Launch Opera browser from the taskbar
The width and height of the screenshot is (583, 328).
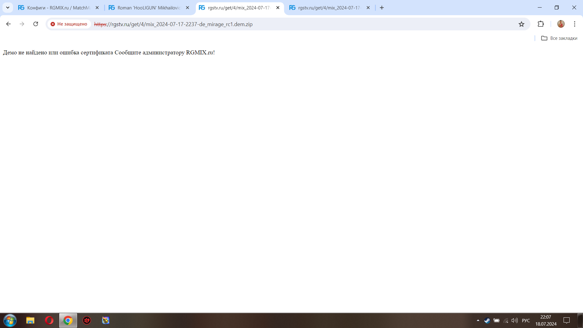pyautogui.click(x=49, y=320)
